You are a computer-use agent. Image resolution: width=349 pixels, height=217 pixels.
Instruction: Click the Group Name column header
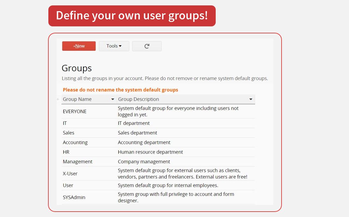click(x=89, y=99)
